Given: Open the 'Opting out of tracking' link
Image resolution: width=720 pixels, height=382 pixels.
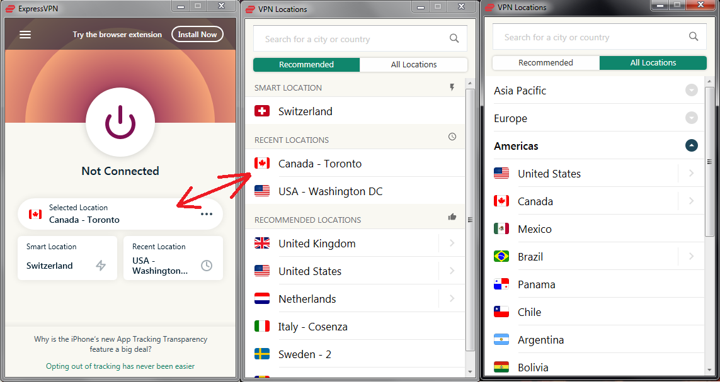Looking at the screenshot, I should [x=120, y=366].
